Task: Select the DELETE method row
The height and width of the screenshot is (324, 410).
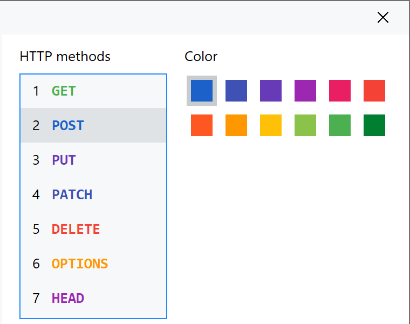Action: [x=93, y=229]
